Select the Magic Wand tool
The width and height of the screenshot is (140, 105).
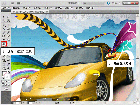(x=4, y=21)
